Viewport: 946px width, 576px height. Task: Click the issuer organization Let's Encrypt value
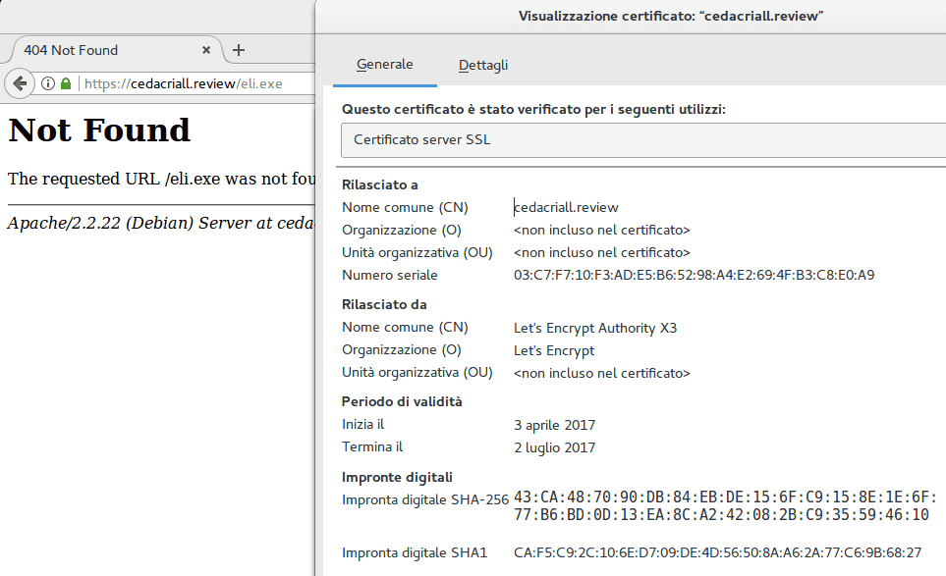pos(554,350)
